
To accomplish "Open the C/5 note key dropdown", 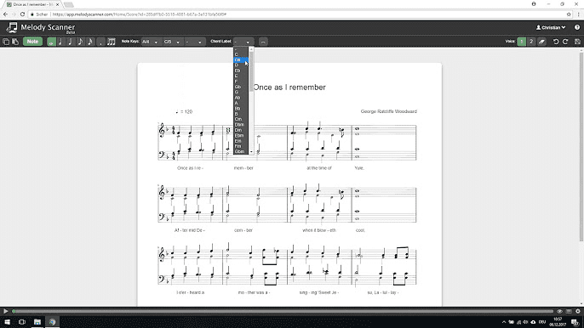I will 172,42.
